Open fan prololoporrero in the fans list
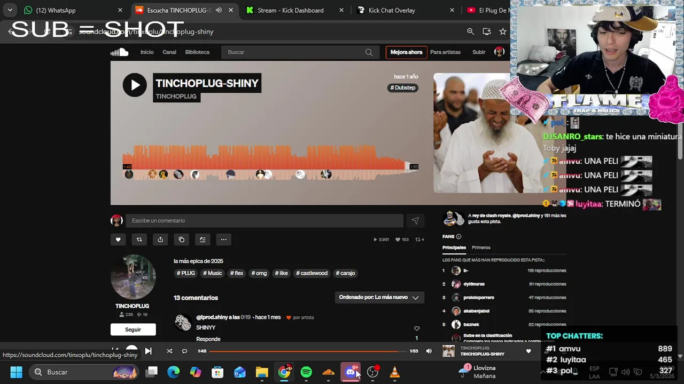The width and height of the screenshot is (684, 384). pyautogui.click(x=479, y=298)
